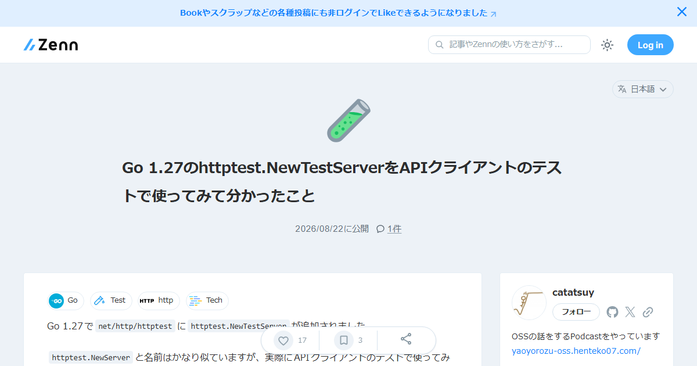Screen dimensions: 697x366
Task: Open the yaoyorozu-oss.henteko07.com link
Action: [x=576, y=351]
